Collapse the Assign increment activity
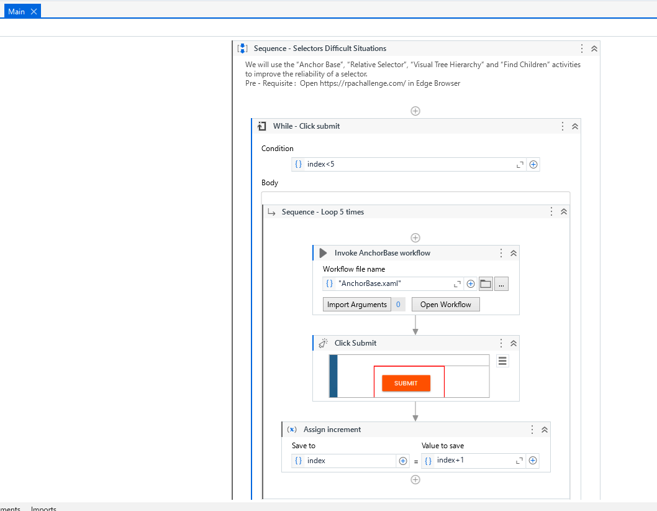 pos(545,429)
